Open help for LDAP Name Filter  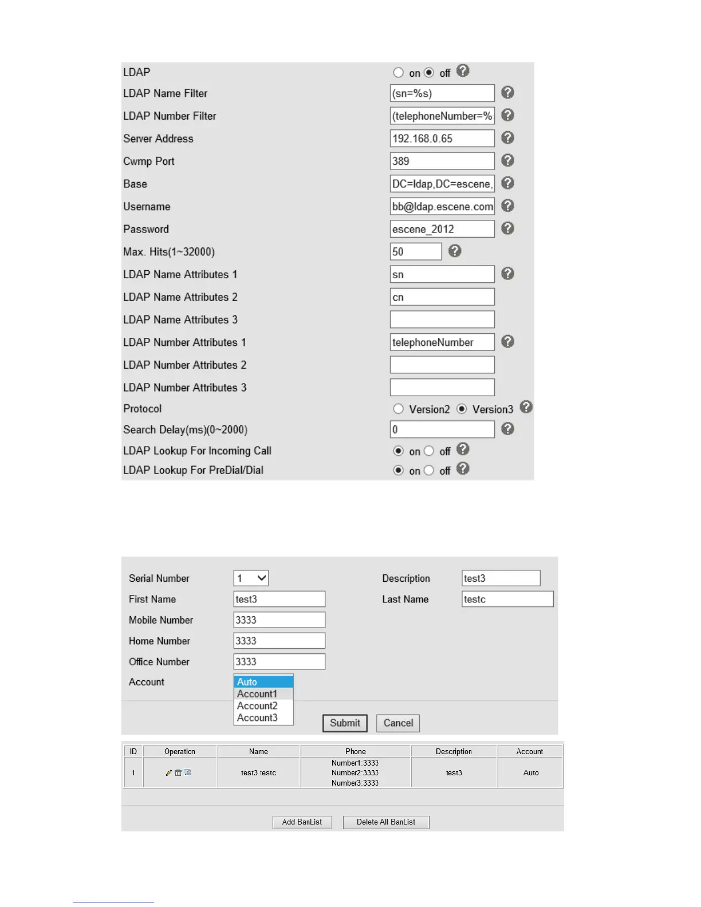click(x=507, y=93)
